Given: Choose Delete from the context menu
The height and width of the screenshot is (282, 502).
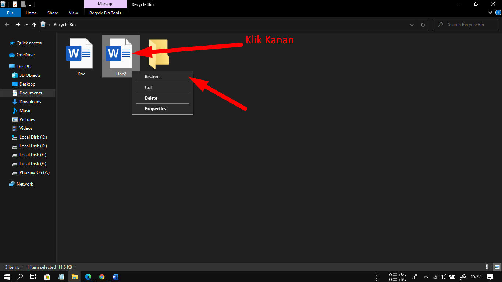Looking at the screenshot, I should [162, 98].
